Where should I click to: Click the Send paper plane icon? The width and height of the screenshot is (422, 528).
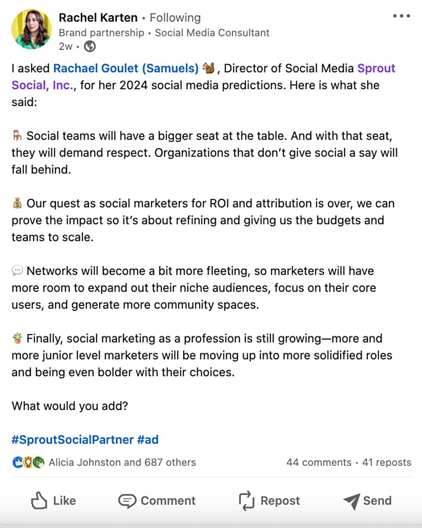pos(352,501)
